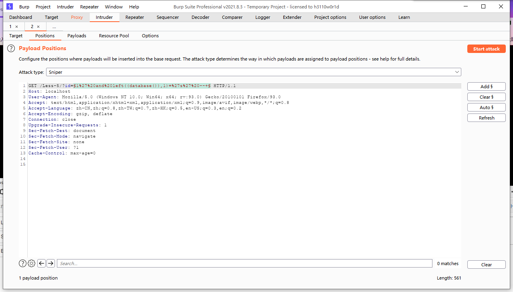Click the Upgrade-Insecure-Requests header line

click(x=67, y=125)
